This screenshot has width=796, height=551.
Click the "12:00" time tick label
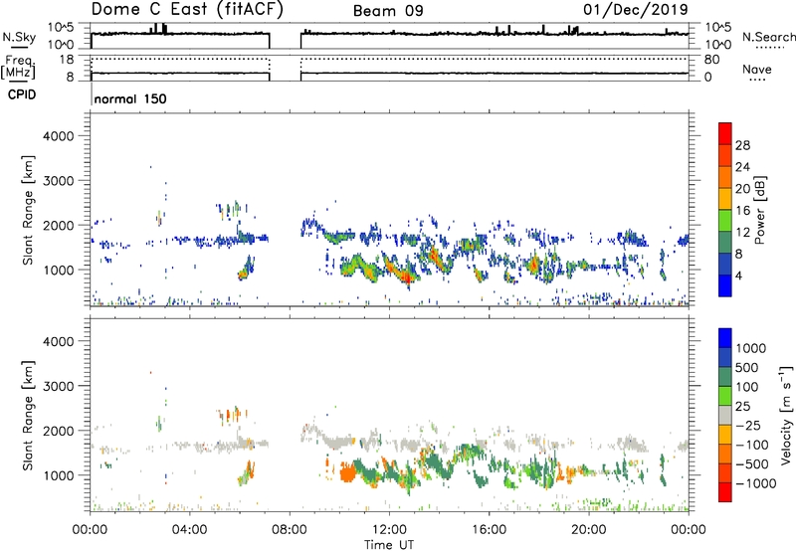389,530
